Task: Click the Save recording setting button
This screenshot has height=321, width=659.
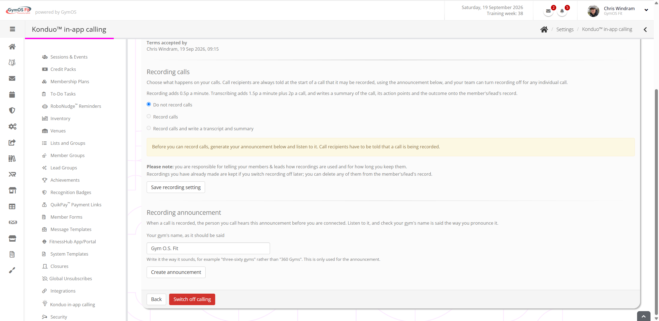Action: coord(176,187)
